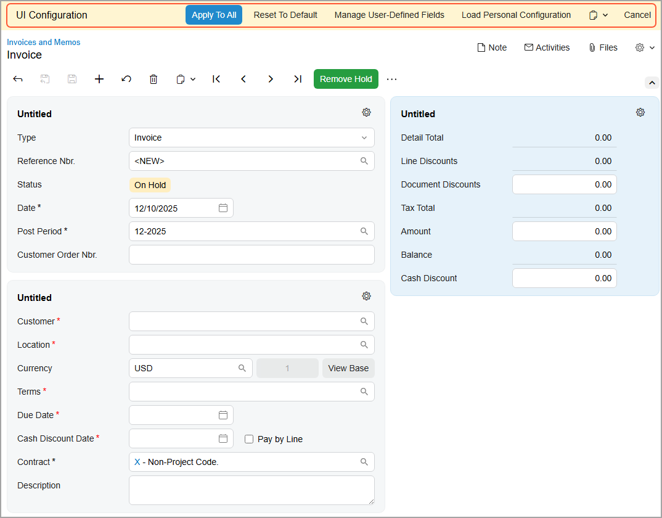Open Post Period lookup search icon
This screenshot has height=518, width=662.
click(364, 231)
